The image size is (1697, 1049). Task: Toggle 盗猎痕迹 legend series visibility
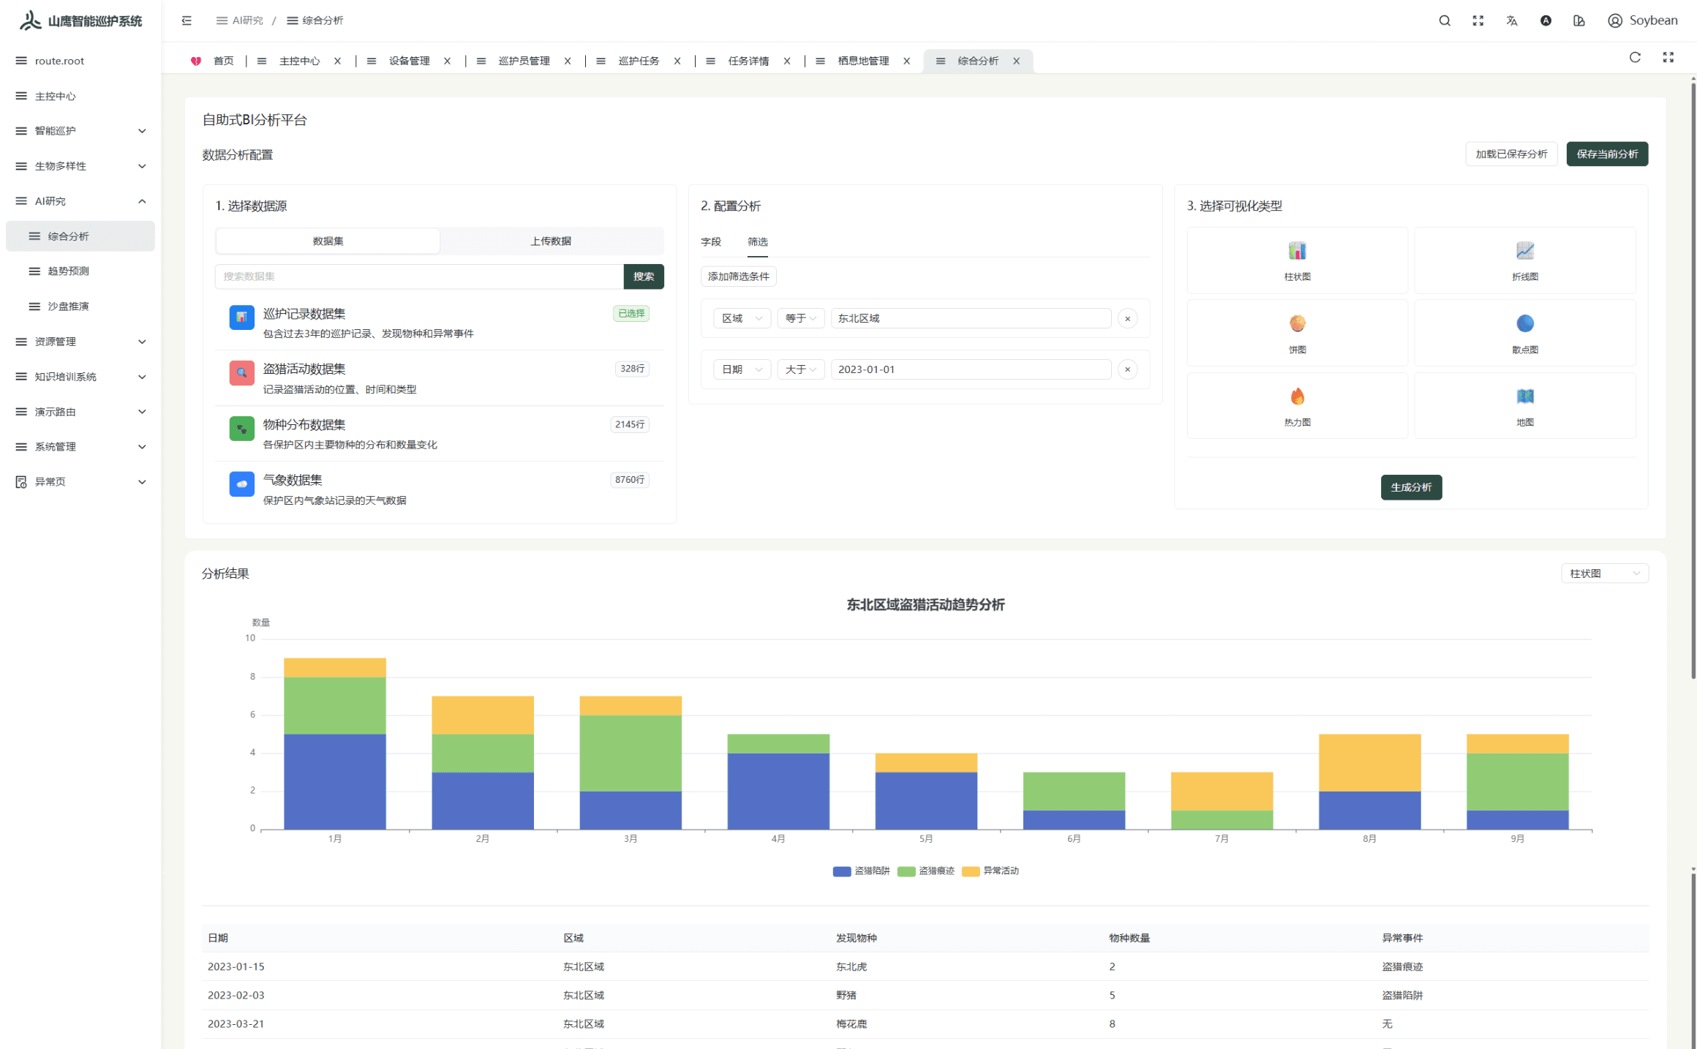click(925, 871)
